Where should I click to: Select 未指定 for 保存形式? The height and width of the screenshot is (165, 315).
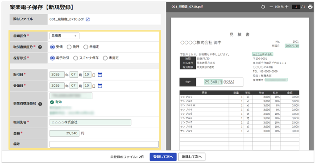(x=105, y=58)
